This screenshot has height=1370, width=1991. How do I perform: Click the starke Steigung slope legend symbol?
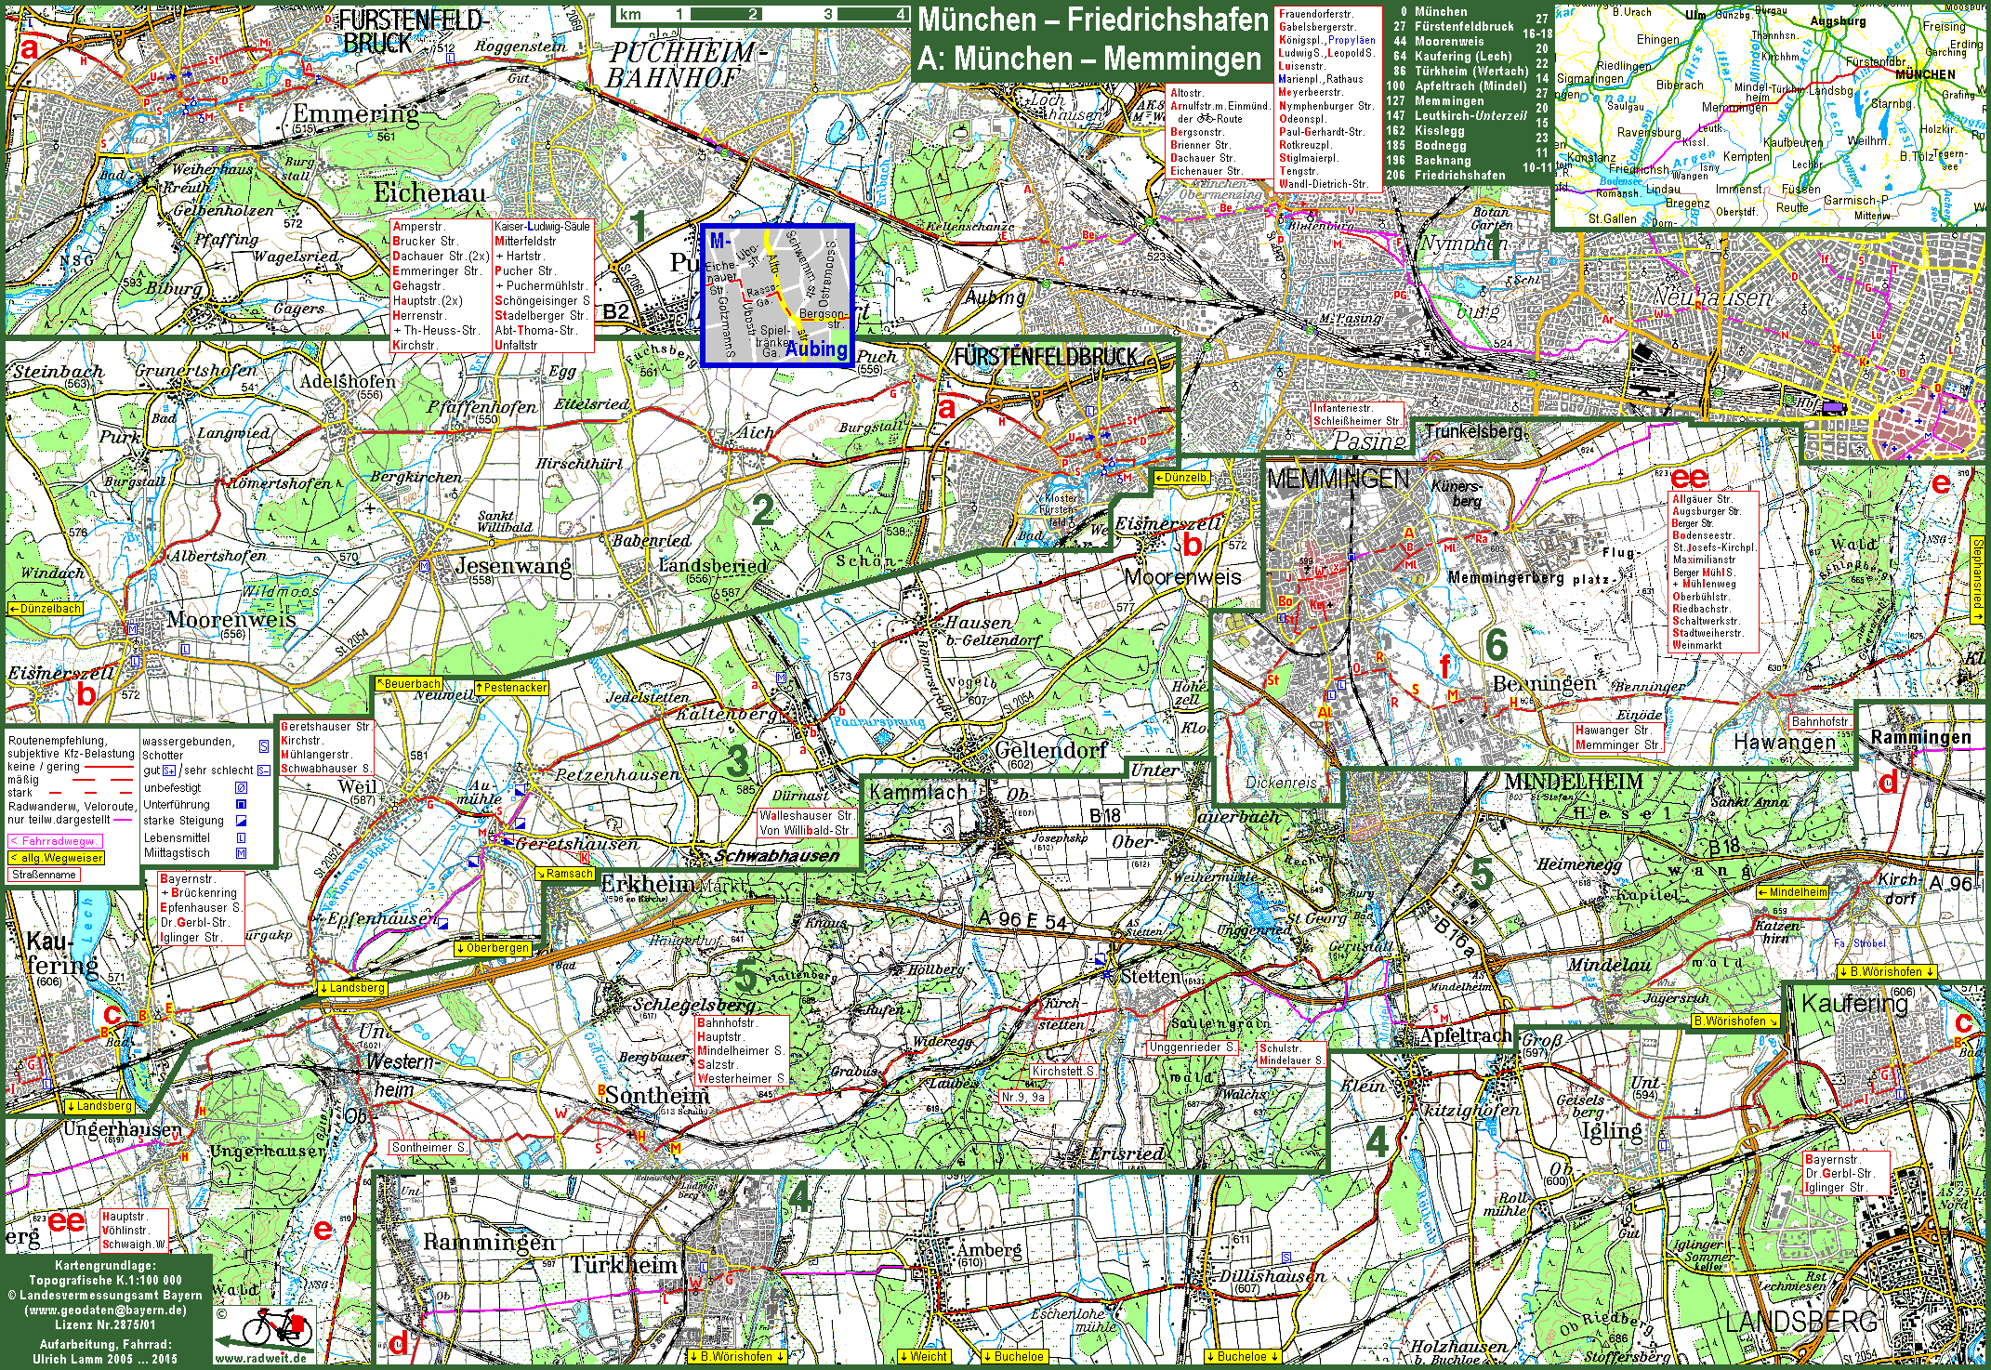coord(242,821)
